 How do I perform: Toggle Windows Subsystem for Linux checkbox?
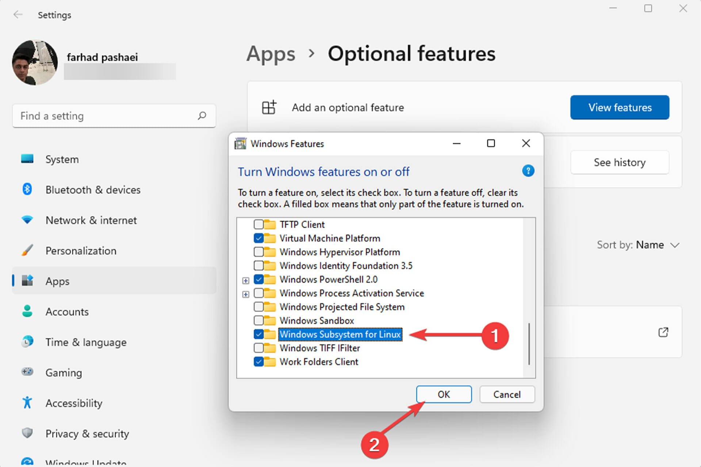pos(258,334)
